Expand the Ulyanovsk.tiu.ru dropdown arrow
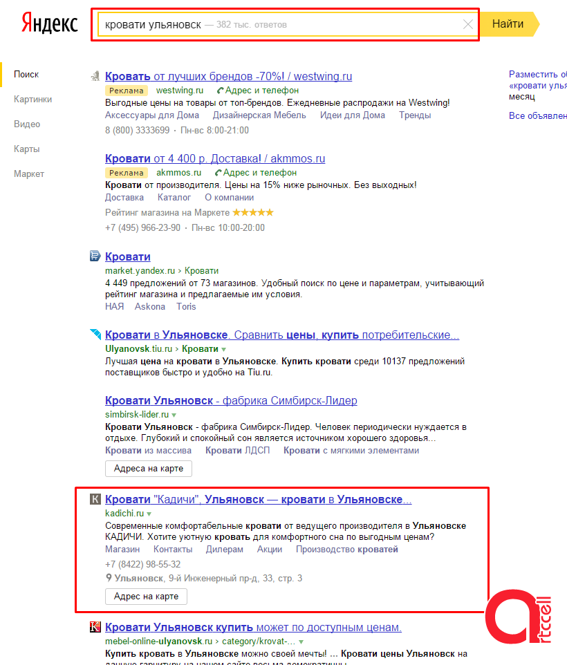567x665 pixels. pyautogui.click(x=223, y=350)
